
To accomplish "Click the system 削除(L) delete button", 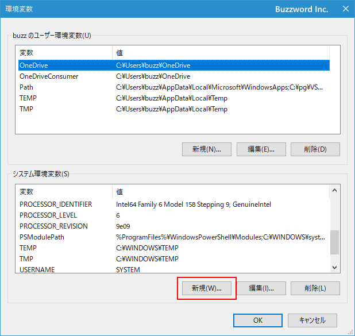I will (x=315, y=288).
